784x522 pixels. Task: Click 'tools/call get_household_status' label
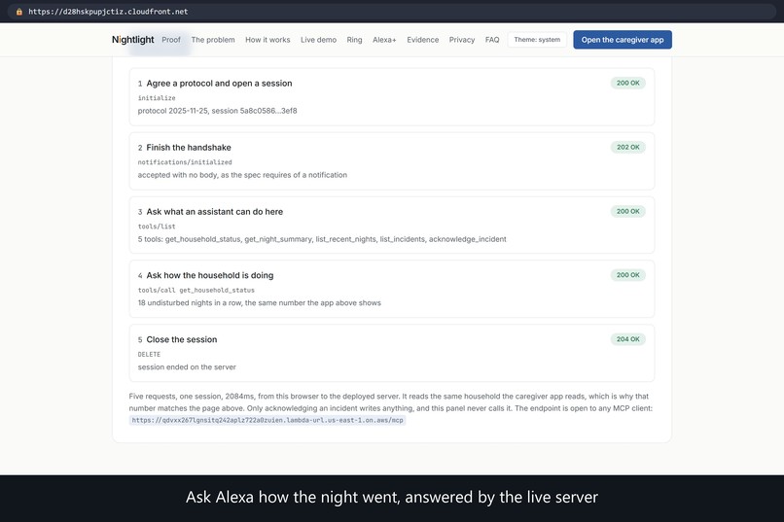pyautogui.click(x=196, y=291)
